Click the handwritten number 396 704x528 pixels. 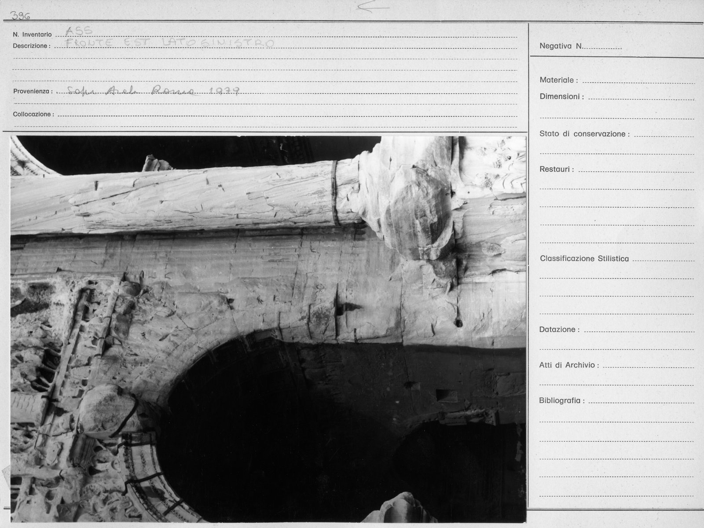pos(20,17)
